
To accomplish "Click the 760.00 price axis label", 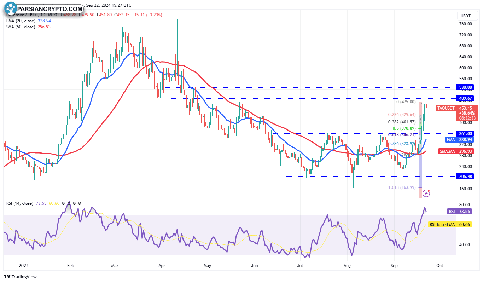I will coord(465,24).
